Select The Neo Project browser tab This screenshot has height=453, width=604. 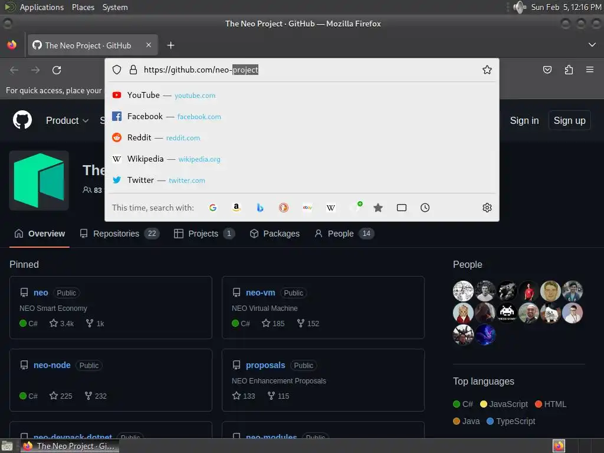[x=93, y=45]
